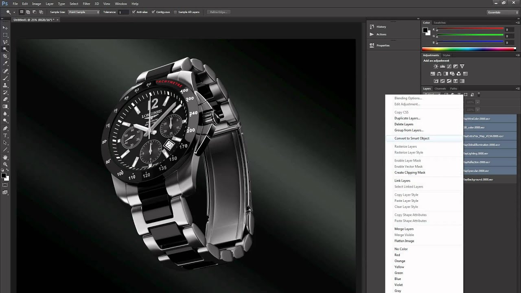Screen dimensions: 521x293
Task: Click the Properties panel button
Action: [x=379, y=45]
